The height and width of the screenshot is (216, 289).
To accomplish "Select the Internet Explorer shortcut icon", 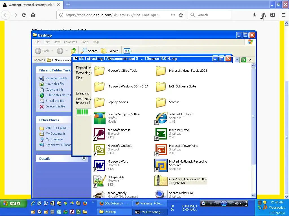I will pos(161,118).
